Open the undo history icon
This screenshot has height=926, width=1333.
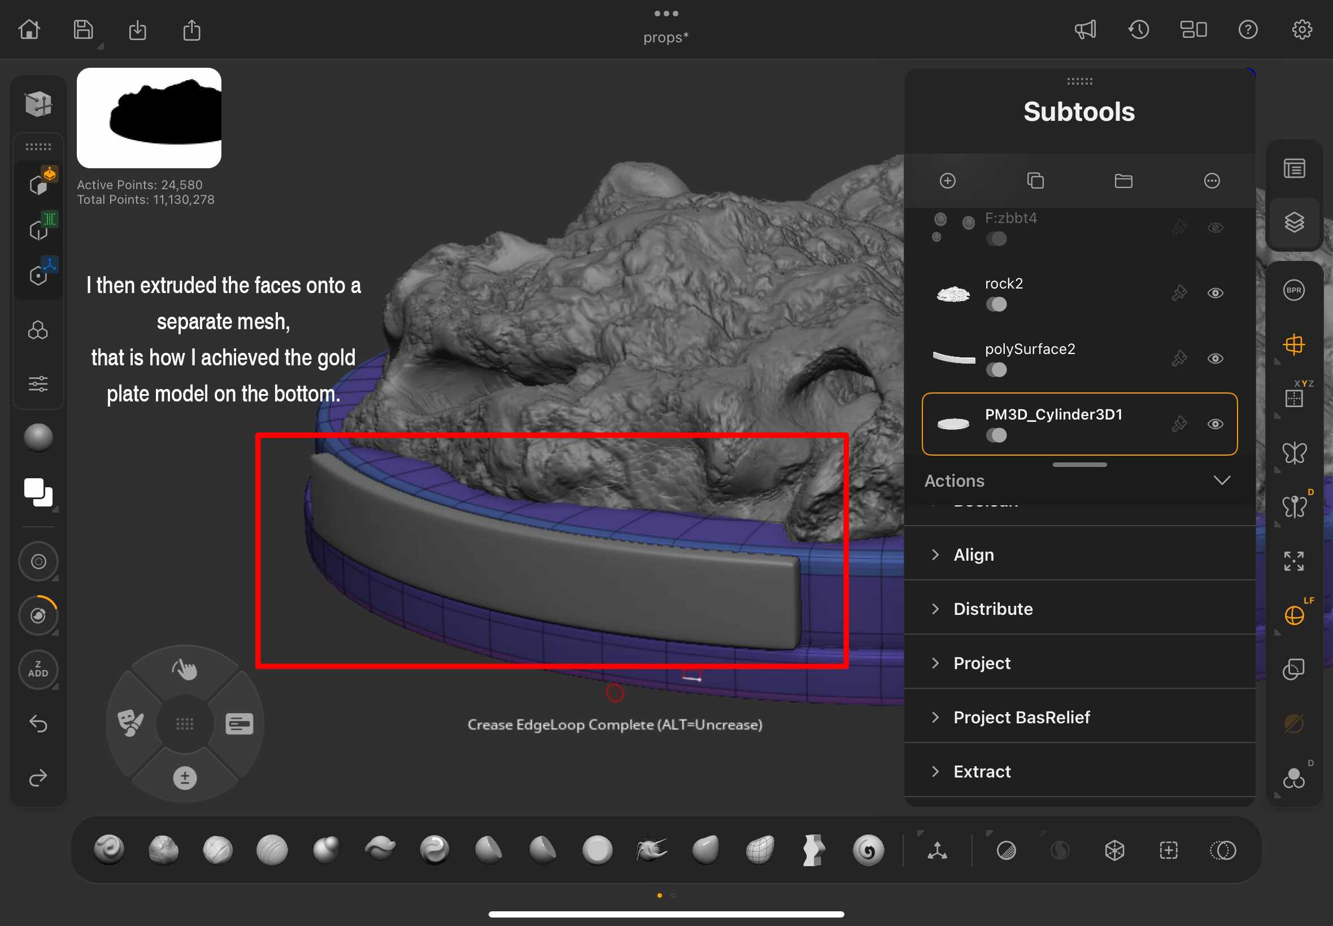pos(1139,29)
